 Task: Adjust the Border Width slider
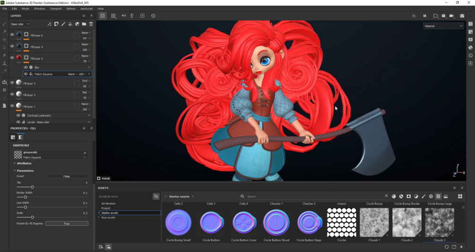tap(26, 197)
